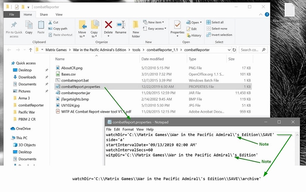Open the Copy to dropdown
306x192 pixels.
pos(94,34)
